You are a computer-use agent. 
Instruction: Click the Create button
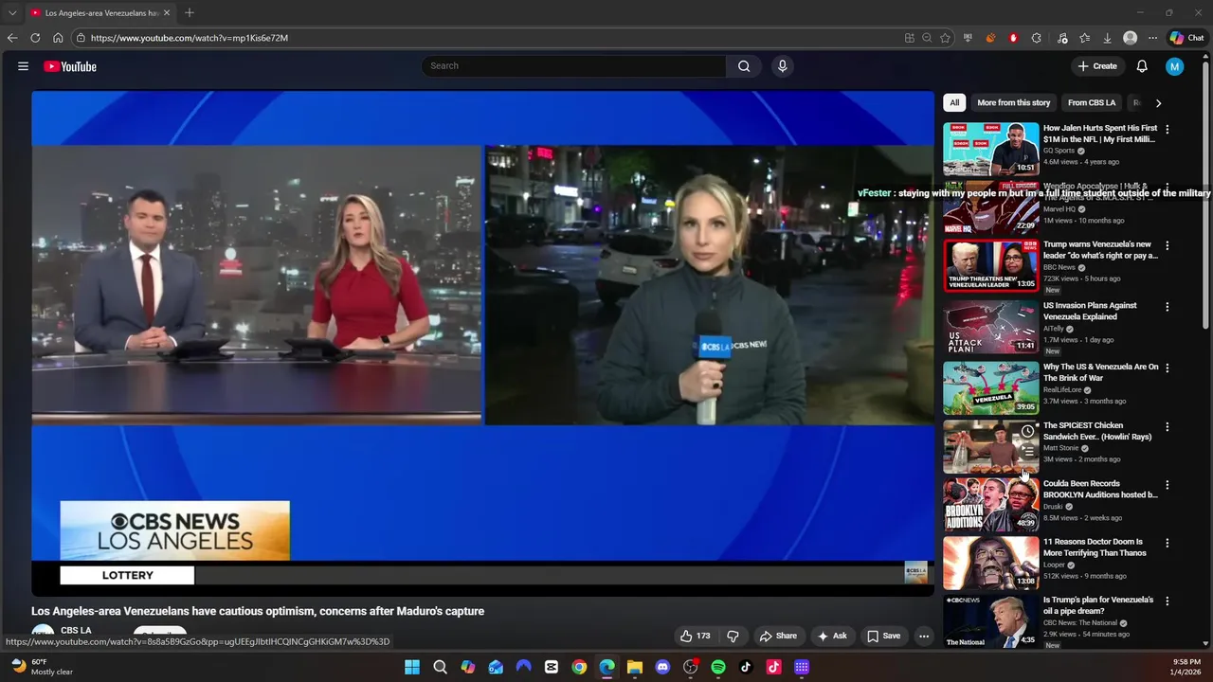click(1097, 66)
